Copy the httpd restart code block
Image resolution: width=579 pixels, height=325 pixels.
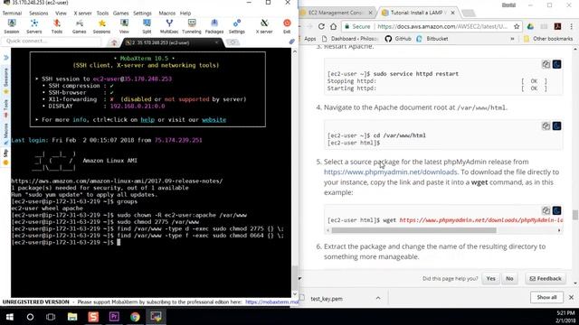point(546,64)
